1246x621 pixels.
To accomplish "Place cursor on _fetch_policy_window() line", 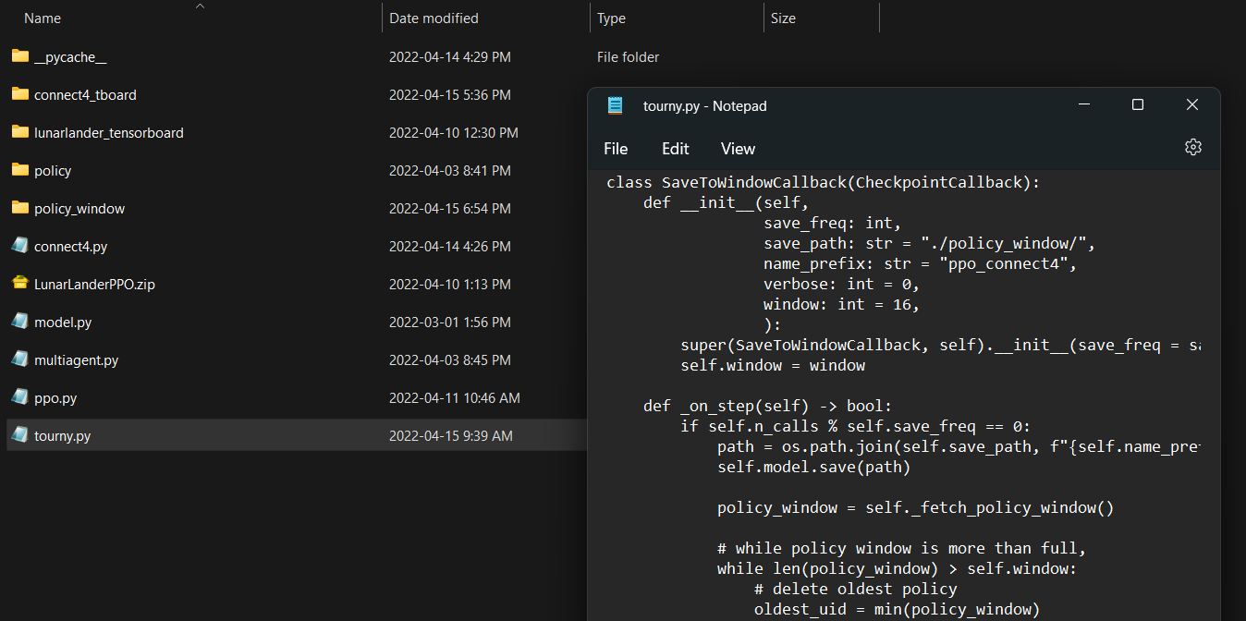I will (x=915, y=508).
